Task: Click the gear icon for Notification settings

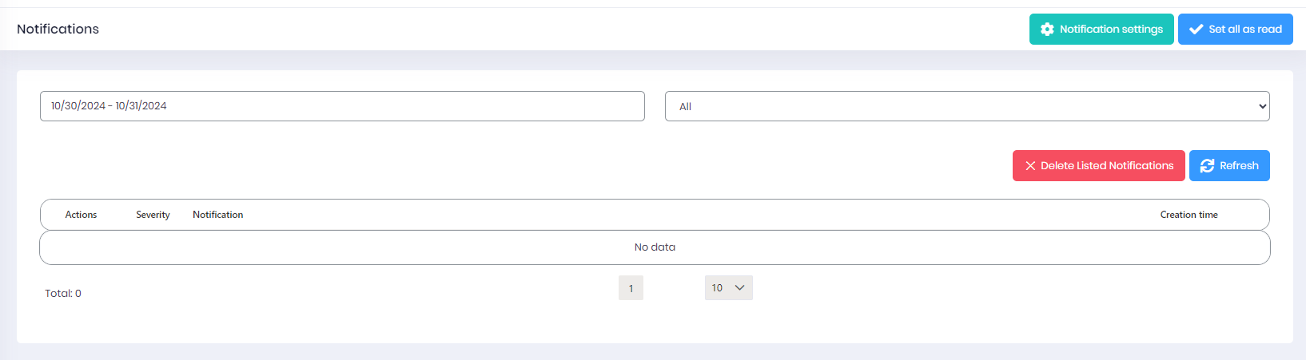Action: (1047, 30)
